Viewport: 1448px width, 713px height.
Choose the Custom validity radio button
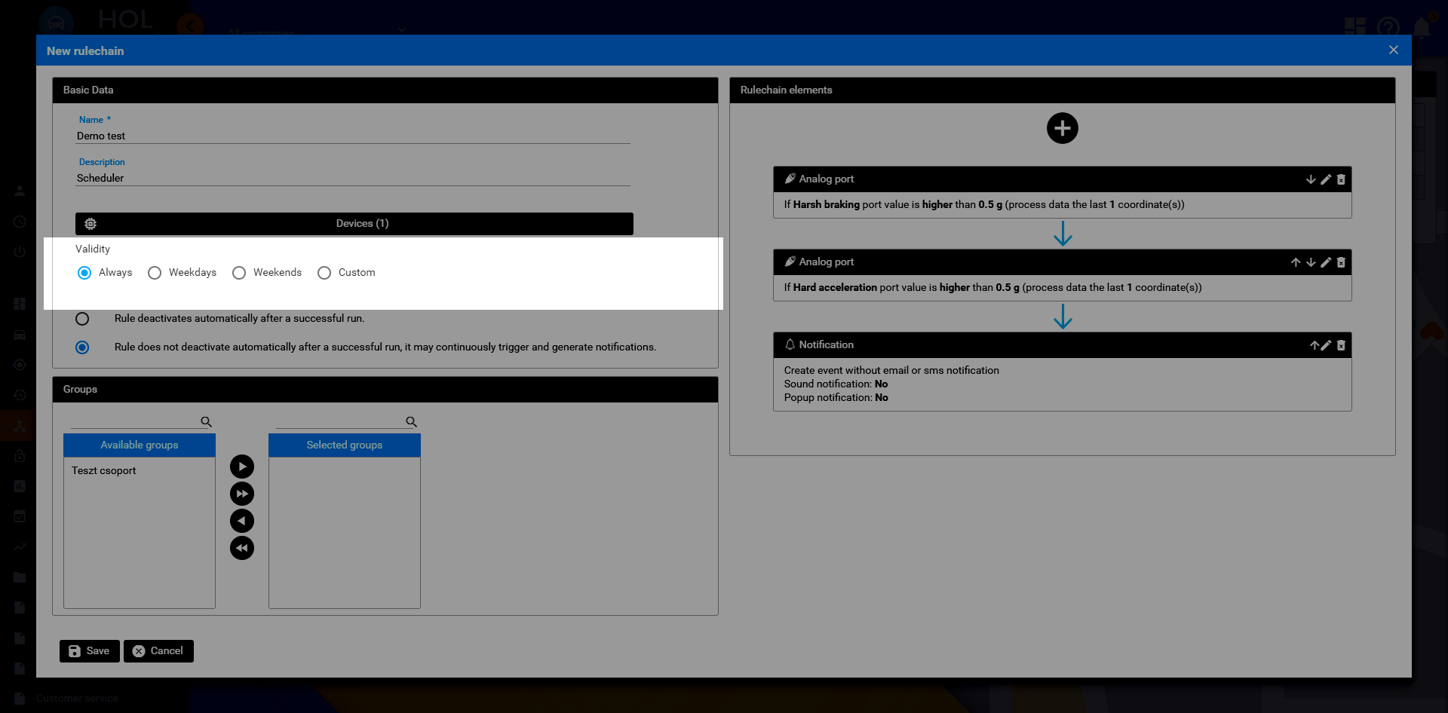324,273
